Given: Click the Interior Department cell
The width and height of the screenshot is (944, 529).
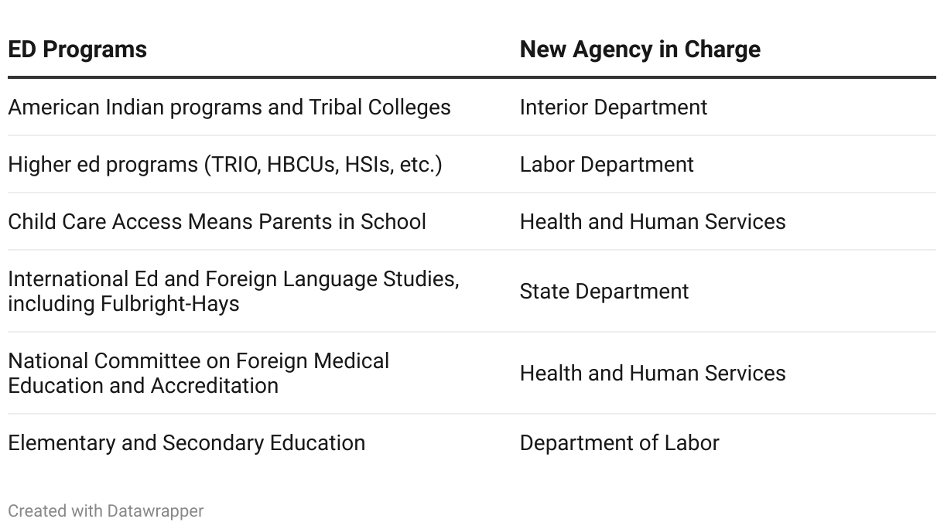Looking at the screenshot, I should coord(613,107).
